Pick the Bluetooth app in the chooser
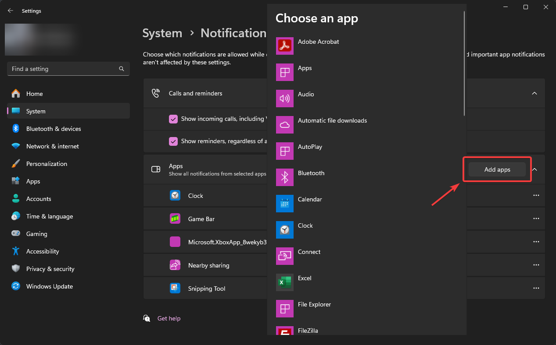 [x=284, y=177]
